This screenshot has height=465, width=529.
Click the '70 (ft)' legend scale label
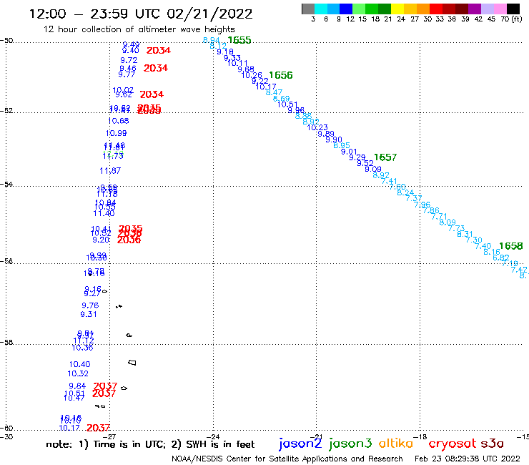click(x=511, y=19)
